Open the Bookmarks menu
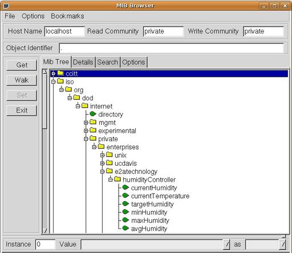This screenshot has height=253, width=292. [67, 16]
